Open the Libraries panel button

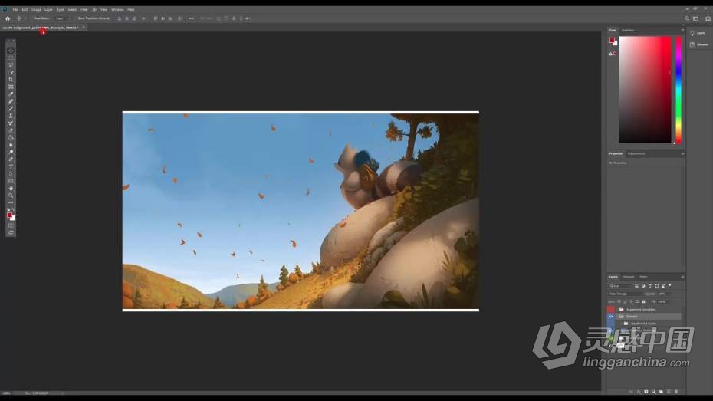coord(699,44)
